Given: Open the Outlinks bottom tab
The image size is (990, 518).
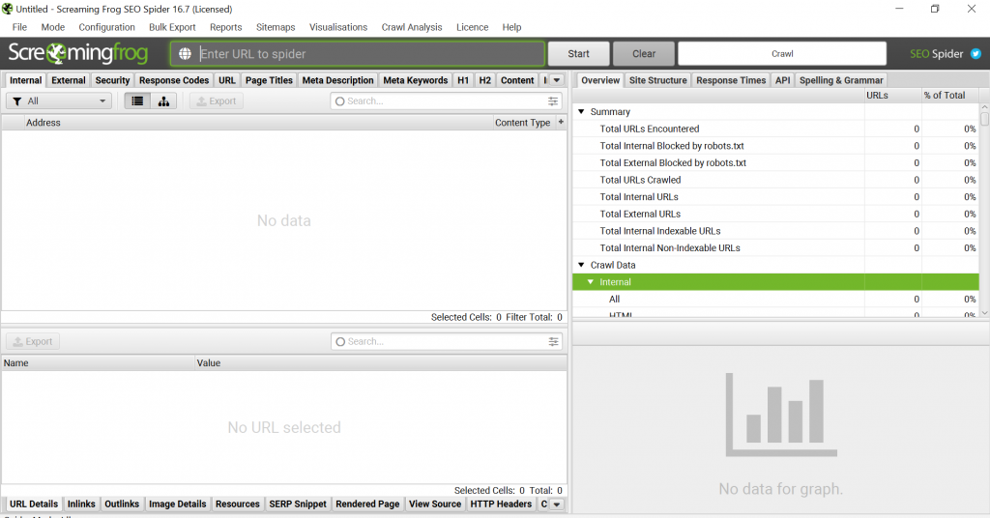Looking at the screenshot, I should pos(122,504).
